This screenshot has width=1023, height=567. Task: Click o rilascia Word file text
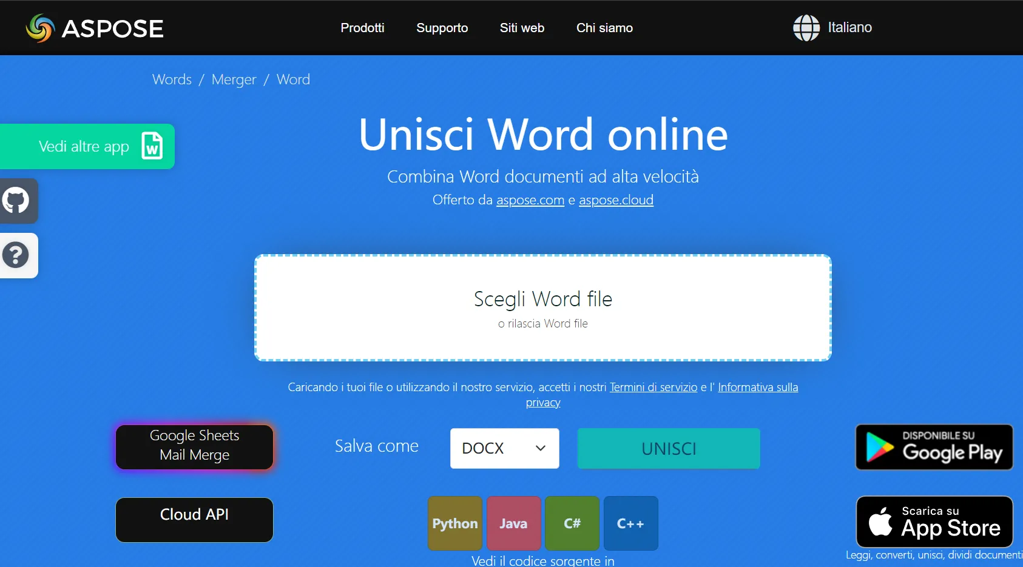pyautogui.click(x=543, y=324)
